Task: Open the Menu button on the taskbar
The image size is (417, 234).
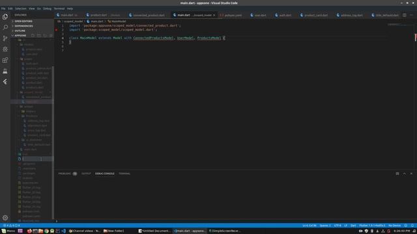Action: 8,231
